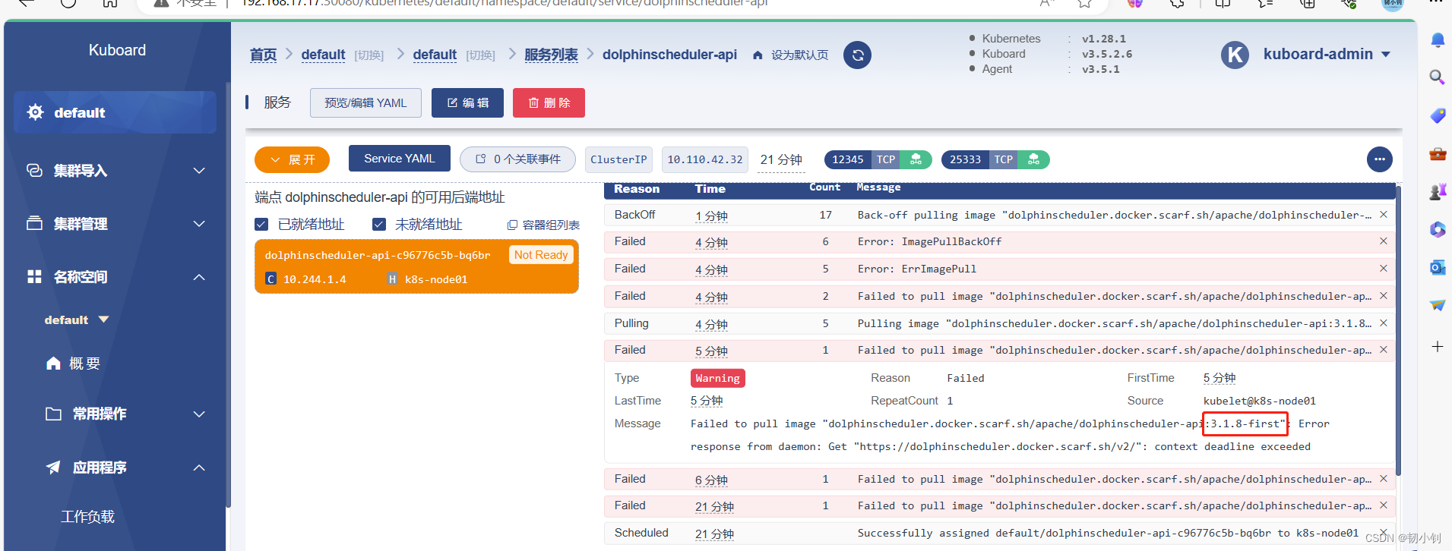This screenshot has height=551, width=1452.
Task: Switch cluster via first 切换 link
Action: click(x=369, y=55)
